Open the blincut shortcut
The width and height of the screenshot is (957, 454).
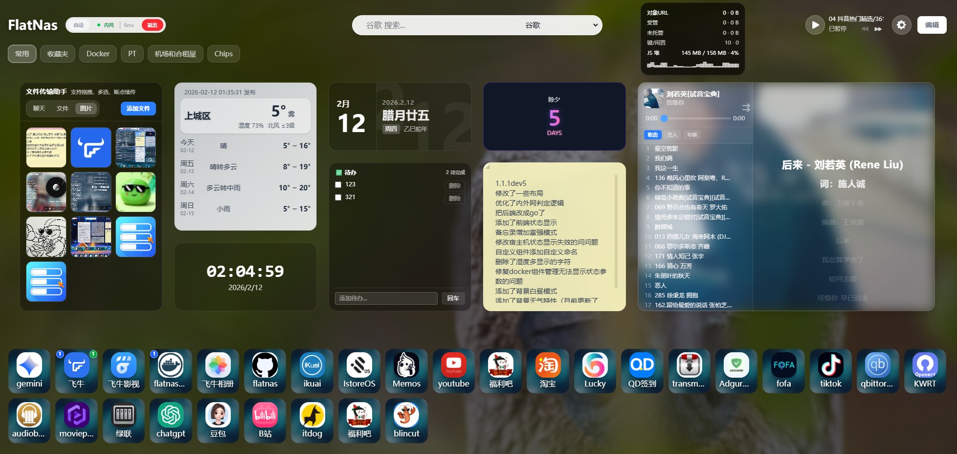click(406, 421)
